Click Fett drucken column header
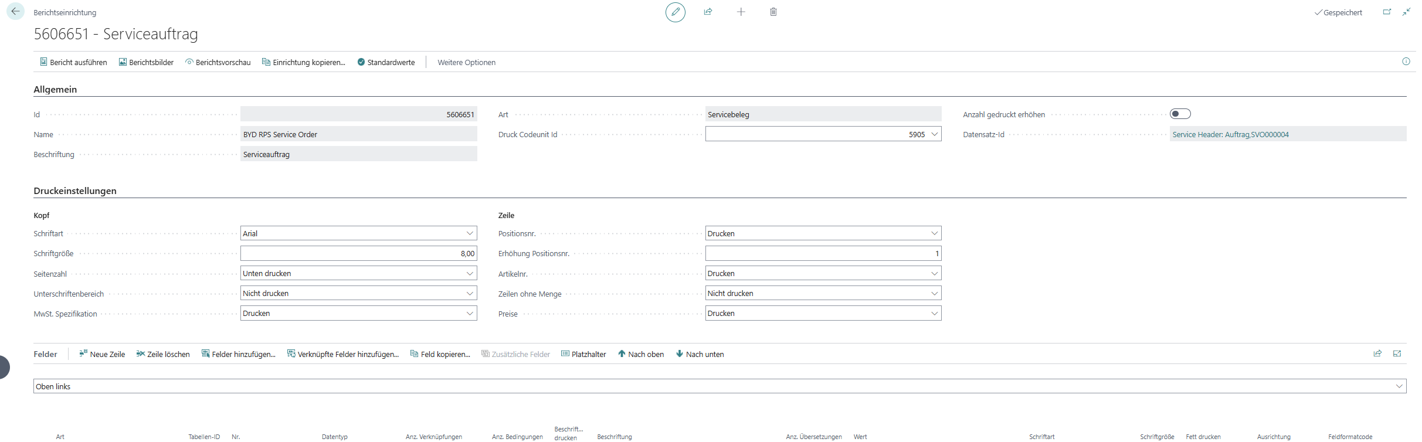 (x=1203, y=437)
